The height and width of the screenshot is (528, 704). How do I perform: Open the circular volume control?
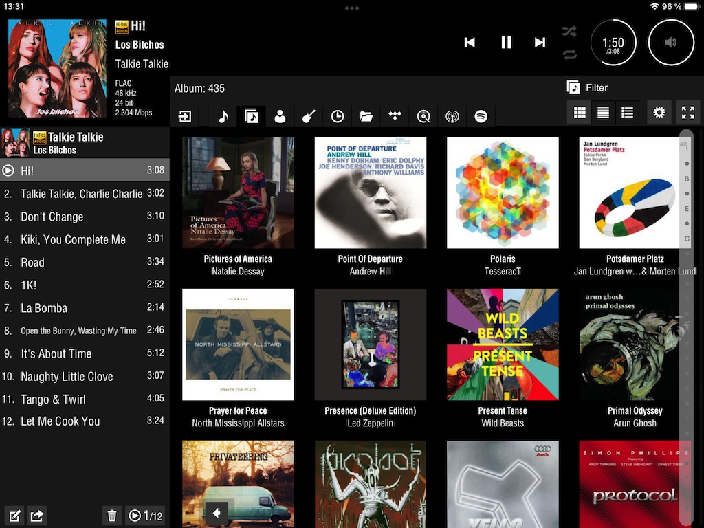click(671, 43)
